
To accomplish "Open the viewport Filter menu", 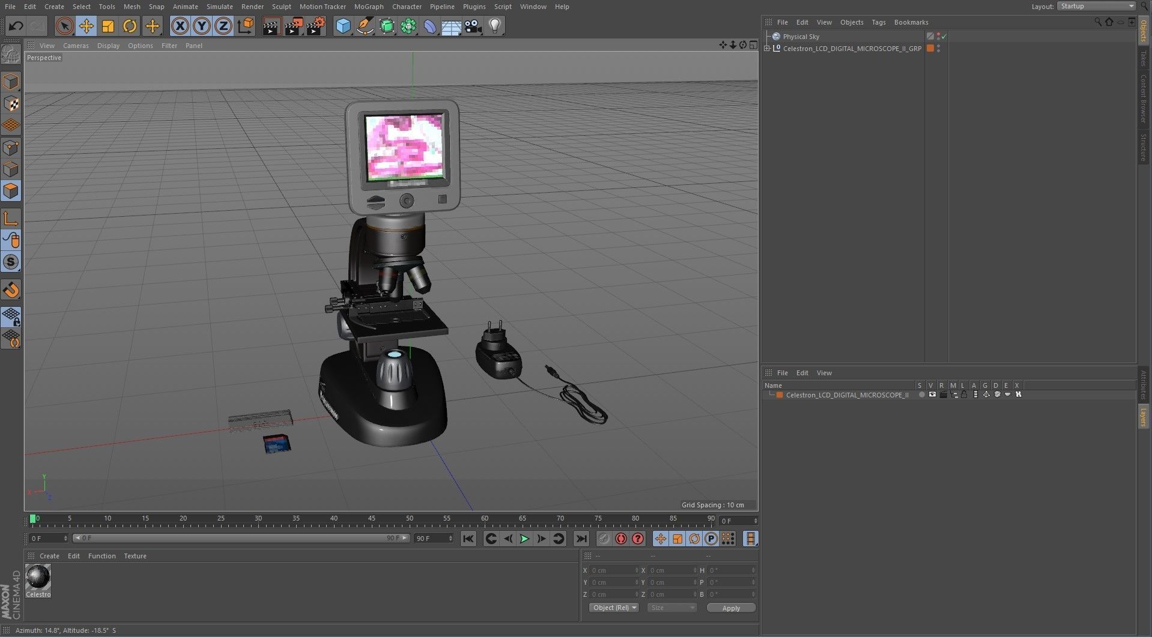I will click(x=169, y=46).
